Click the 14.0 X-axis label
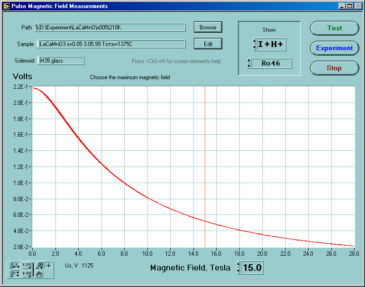Viewport: 365px width, 287px height. pos(193,254)
